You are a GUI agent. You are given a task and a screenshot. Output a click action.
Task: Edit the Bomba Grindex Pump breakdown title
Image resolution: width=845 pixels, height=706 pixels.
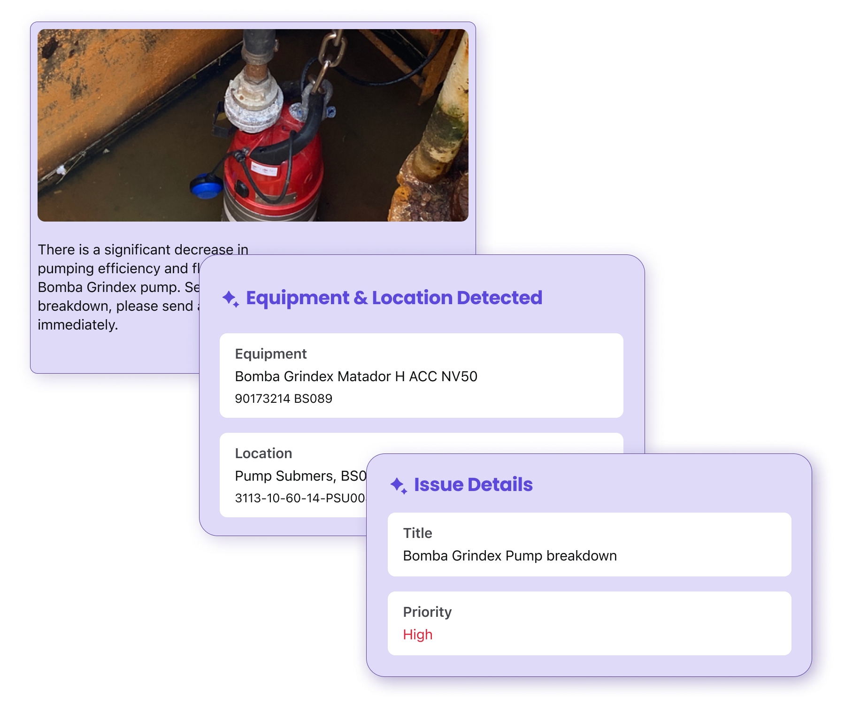[x=510, y=556]
